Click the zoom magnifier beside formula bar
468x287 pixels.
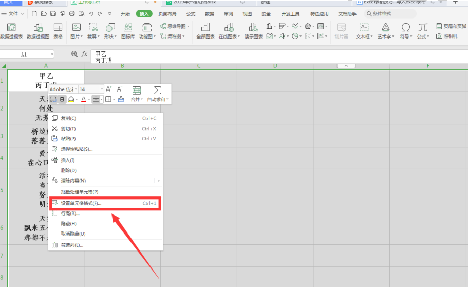click(74, 54)
